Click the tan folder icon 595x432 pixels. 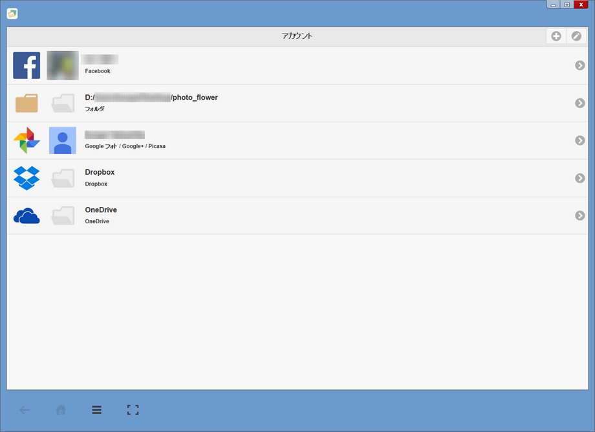pyautogui.click(x=27, y=103)
